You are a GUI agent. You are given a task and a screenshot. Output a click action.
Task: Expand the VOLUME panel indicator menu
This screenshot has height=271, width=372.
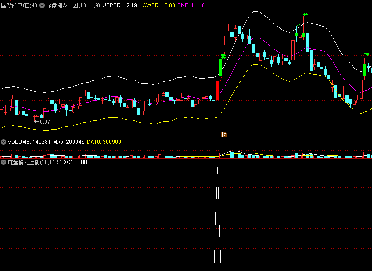coord(4,142)
